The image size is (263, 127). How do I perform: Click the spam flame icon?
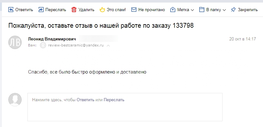(102, 10)
